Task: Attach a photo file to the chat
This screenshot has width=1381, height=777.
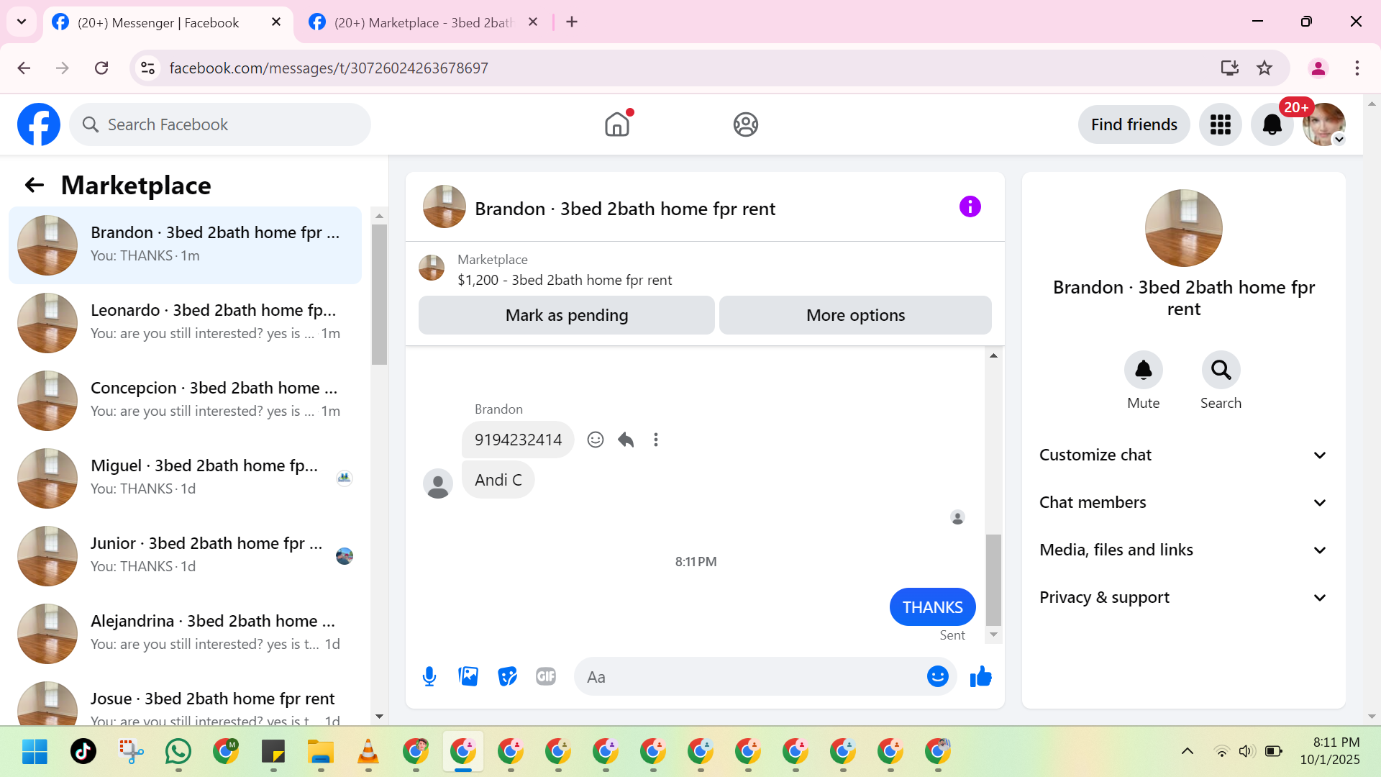Action: 468,677
